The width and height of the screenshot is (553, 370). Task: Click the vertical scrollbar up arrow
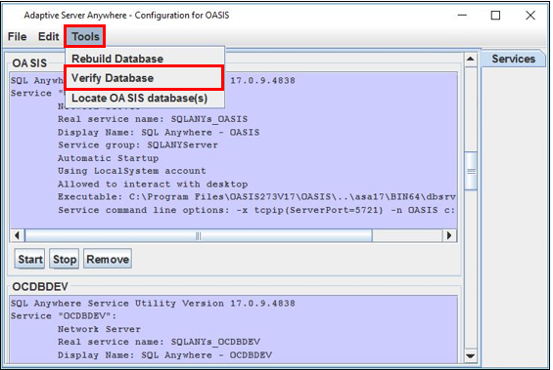click(470, 59)
